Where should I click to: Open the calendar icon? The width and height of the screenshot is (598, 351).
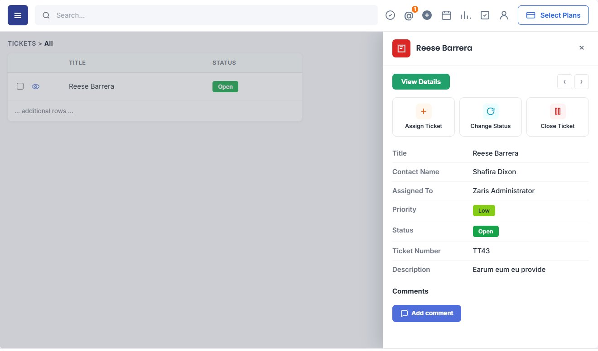446,15
